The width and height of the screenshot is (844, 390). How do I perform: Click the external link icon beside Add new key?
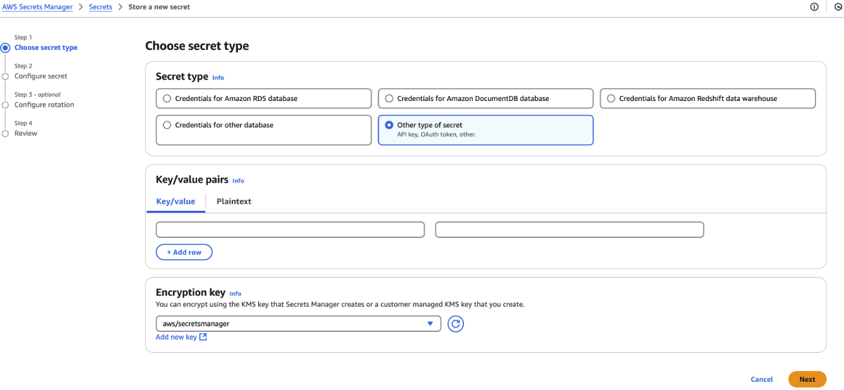tap(203, 337)
